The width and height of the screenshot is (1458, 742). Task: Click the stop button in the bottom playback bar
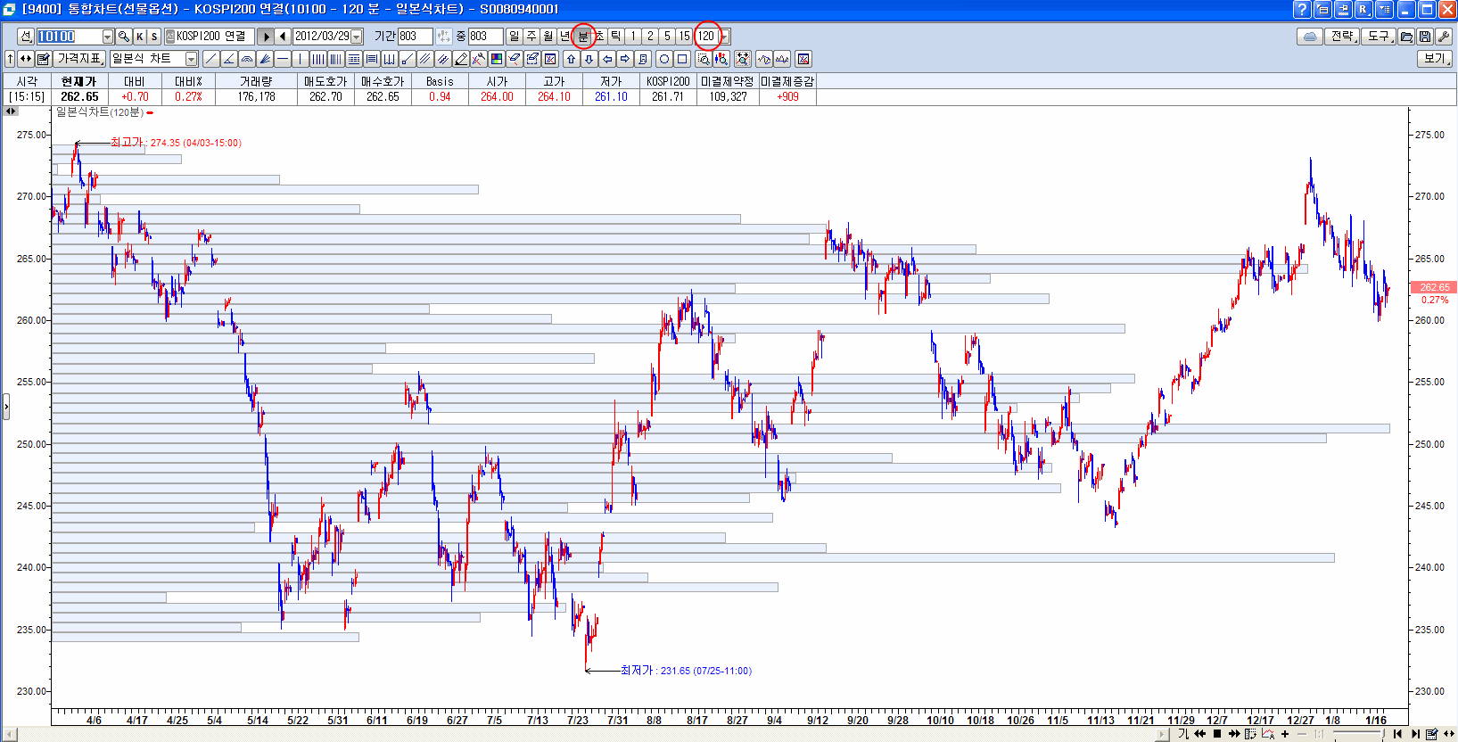[1216, 734]
